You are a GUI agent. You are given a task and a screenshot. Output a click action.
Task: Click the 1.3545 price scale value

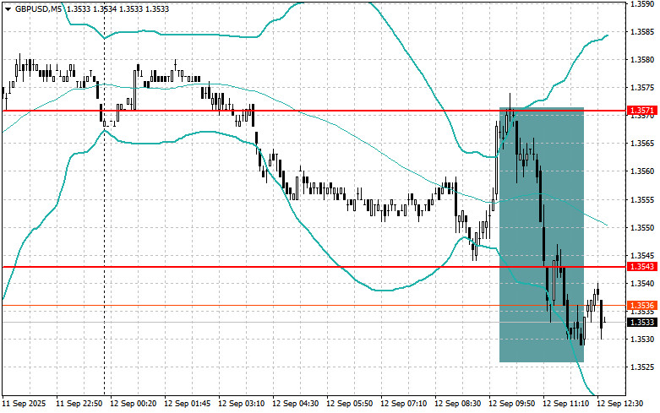pos(642,255)
